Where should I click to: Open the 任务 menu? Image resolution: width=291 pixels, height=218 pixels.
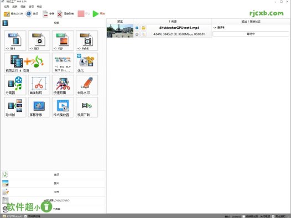(7, 7)
